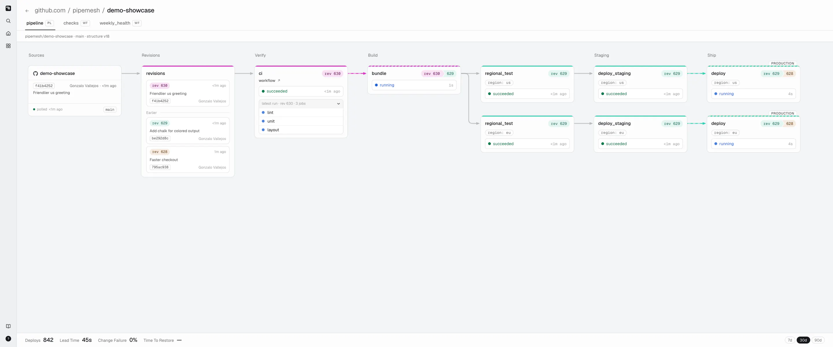Viewport: 833px width, 347px height.
Task: Click the main branch tag on source card
Action: (110, 110)
